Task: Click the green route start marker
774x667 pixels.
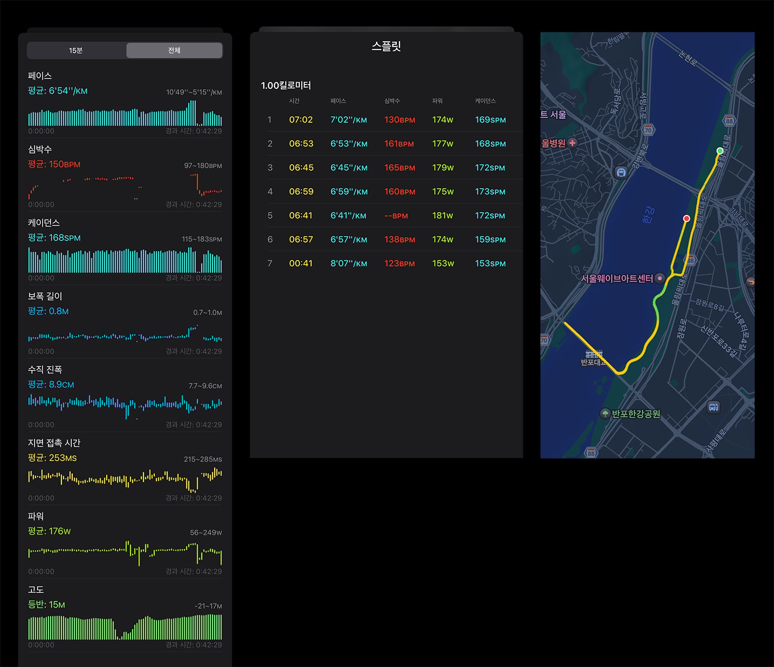Action: pos(720,151)
